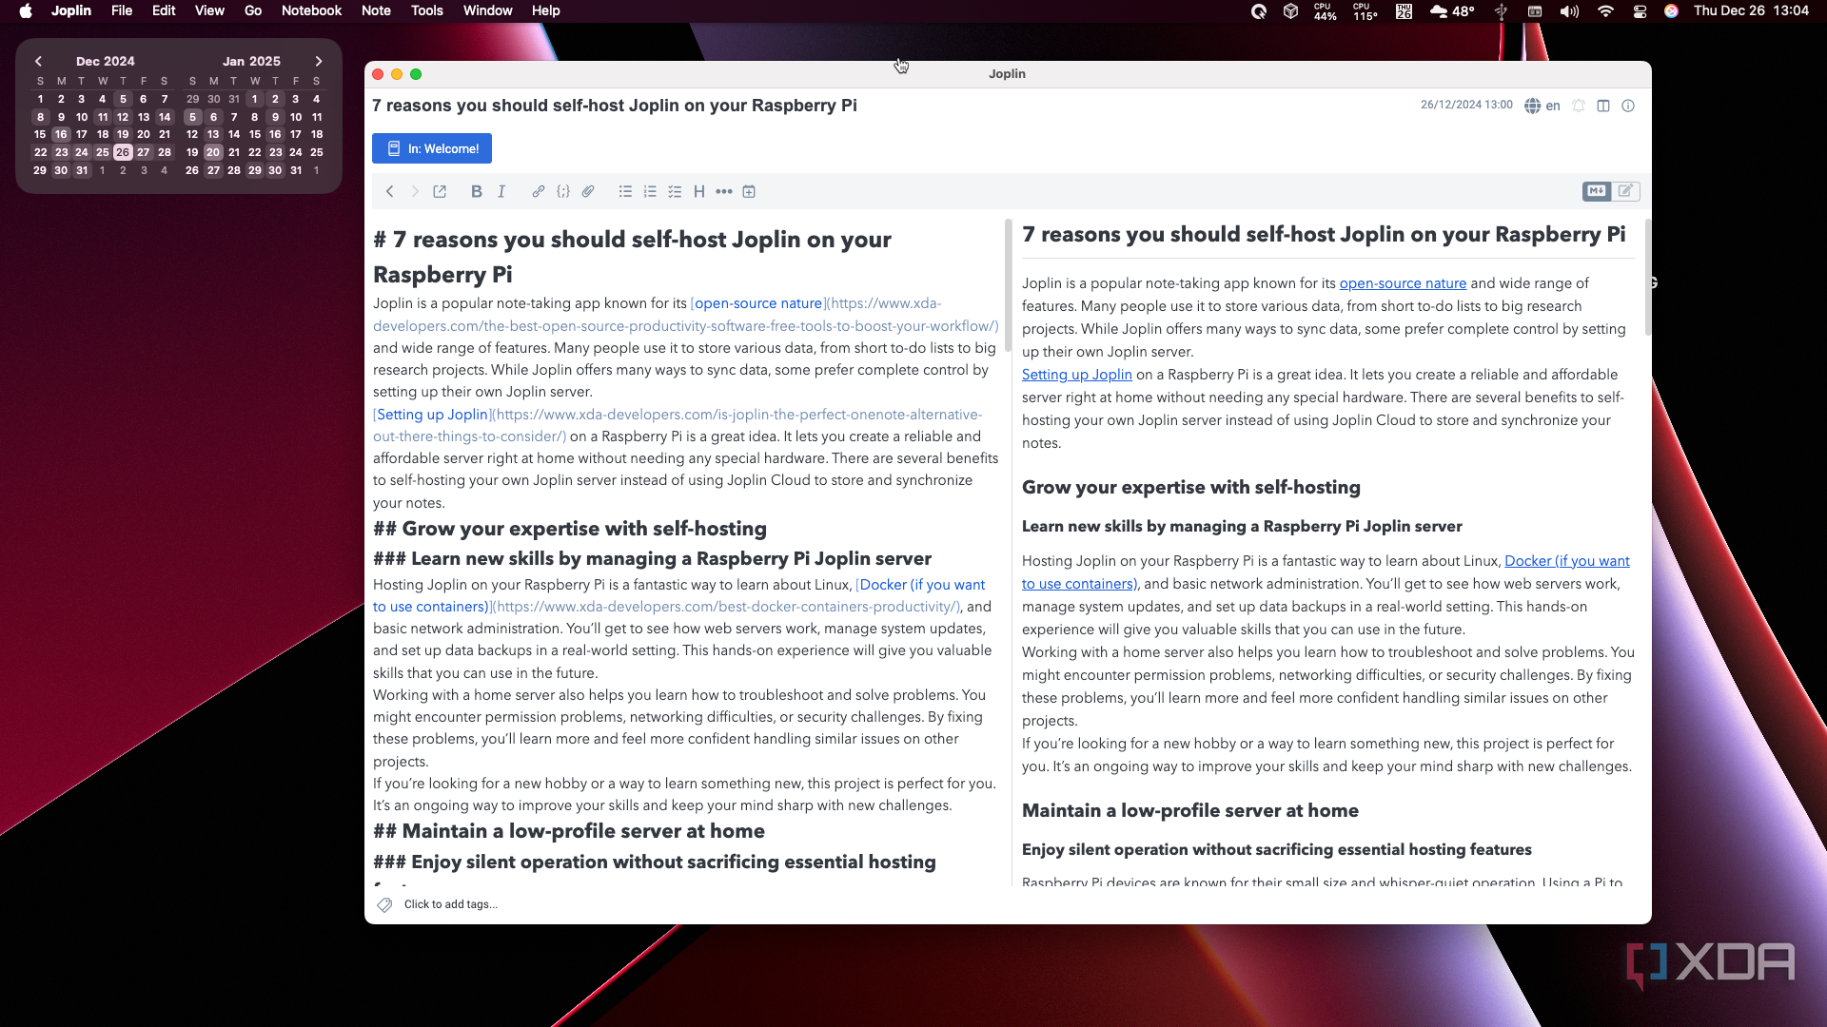Open the Tools menu

(x=426, y=10)
